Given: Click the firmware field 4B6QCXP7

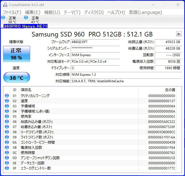Looking at the screenshot, I should point(95,42).
